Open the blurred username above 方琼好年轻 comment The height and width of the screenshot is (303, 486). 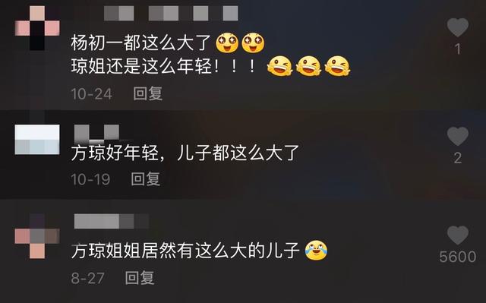point(96,132)
